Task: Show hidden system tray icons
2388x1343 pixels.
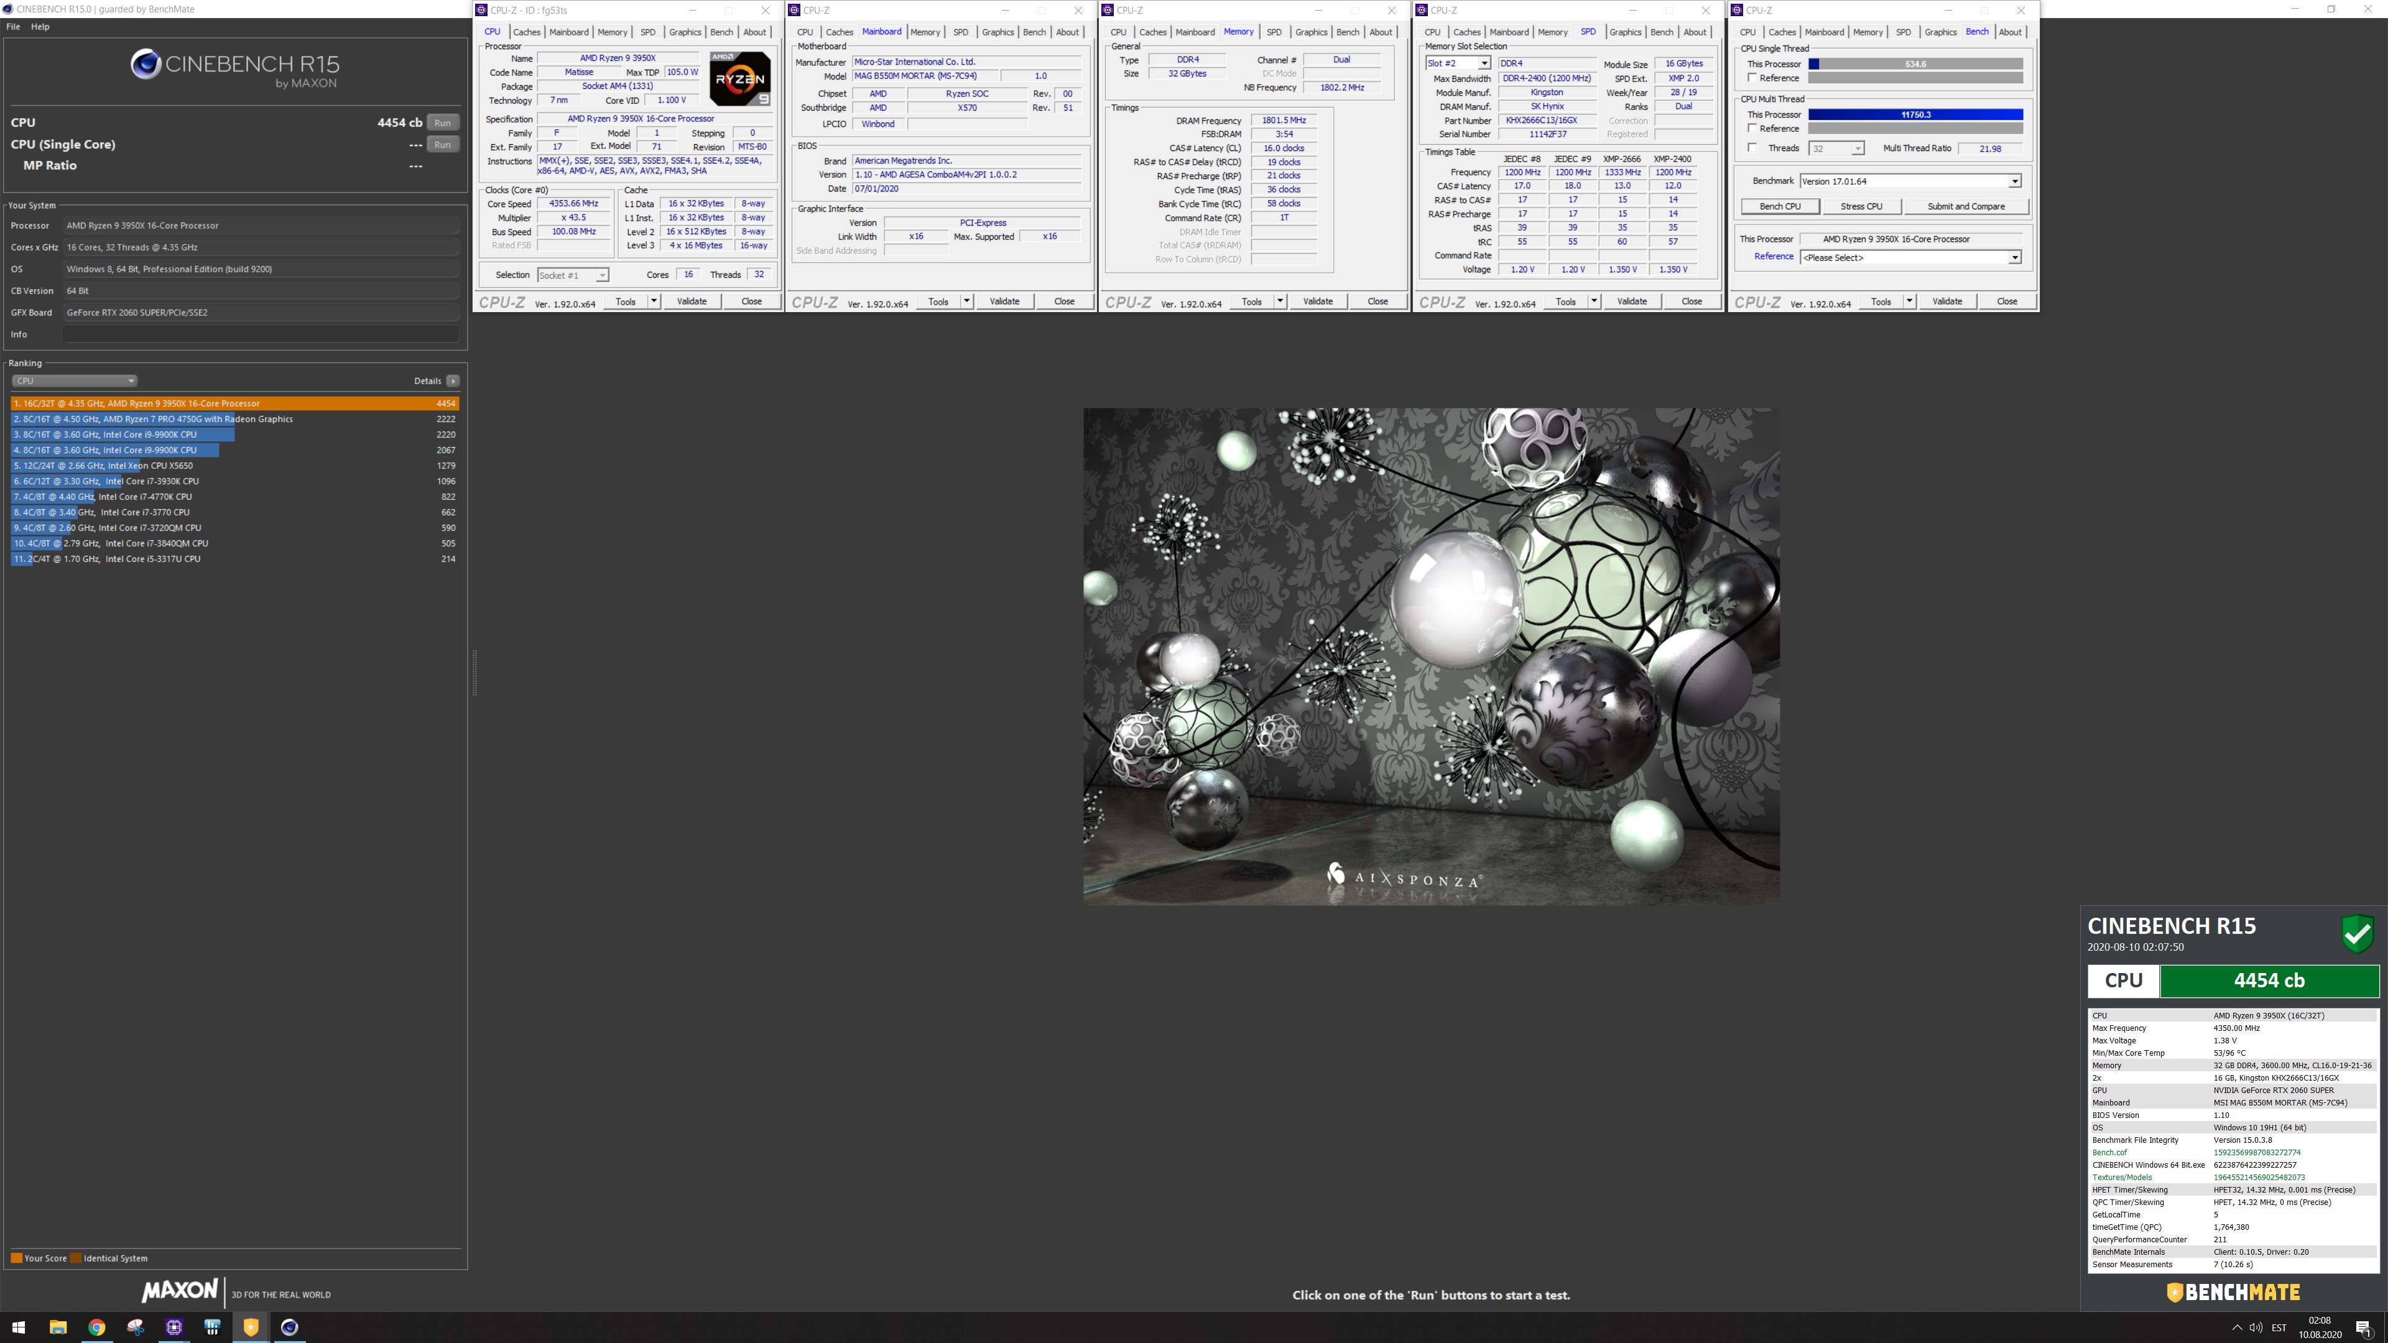Action: coord(2237,1327)
